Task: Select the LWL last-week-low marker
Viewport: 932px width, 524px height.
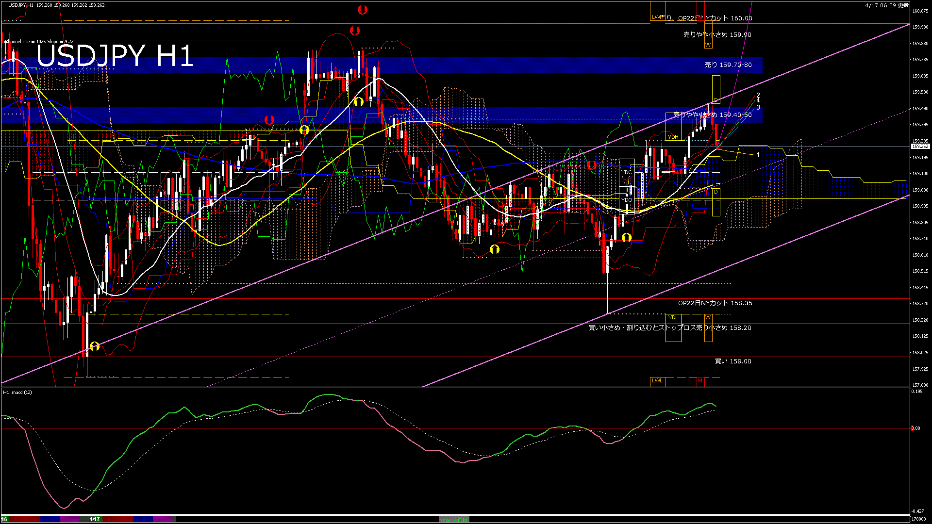Action: (x=657, y=380)
